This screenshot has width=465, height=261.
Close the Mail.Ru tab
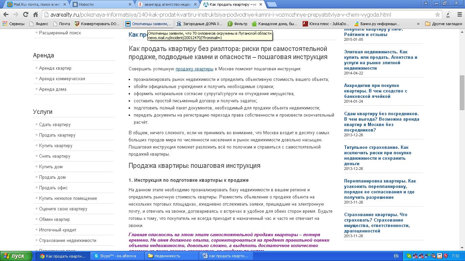point(65,4)
